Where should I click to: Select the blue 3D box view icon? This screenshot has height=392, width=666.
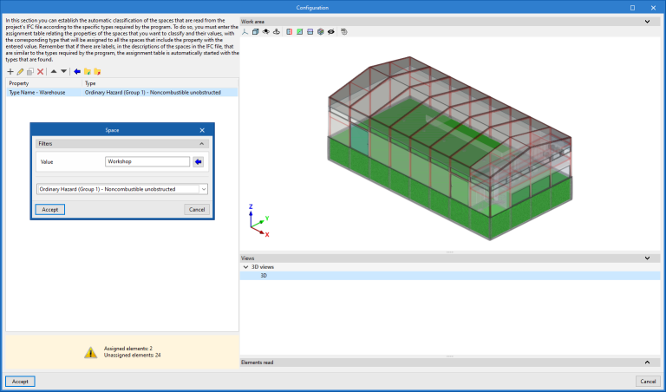pos(255,32)
